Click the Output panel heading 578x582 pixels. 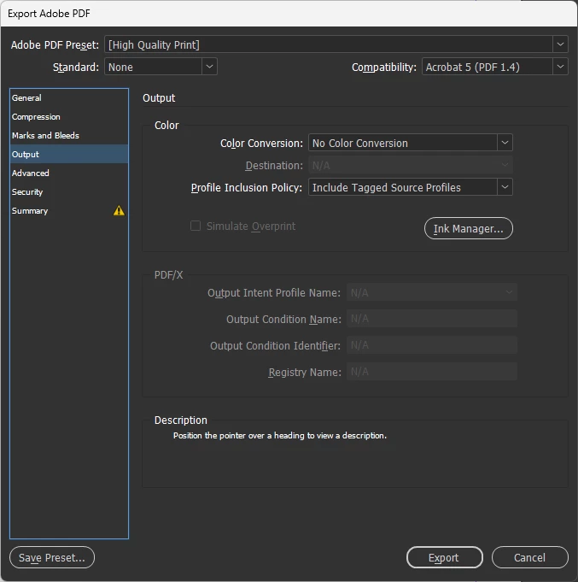[159, 98]
